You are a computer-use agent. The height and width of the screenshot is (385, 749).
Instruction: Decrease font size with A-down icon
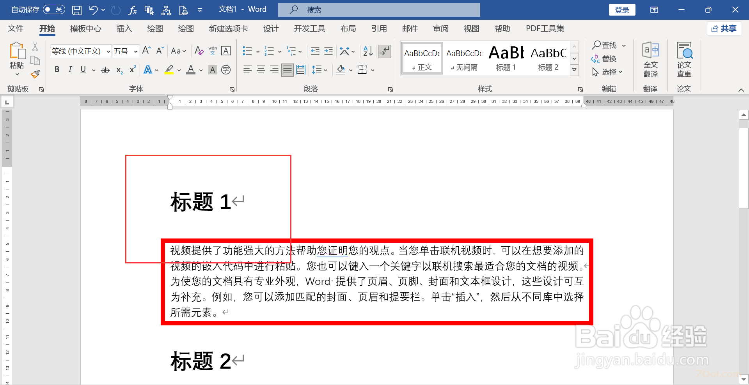[160, 51]
